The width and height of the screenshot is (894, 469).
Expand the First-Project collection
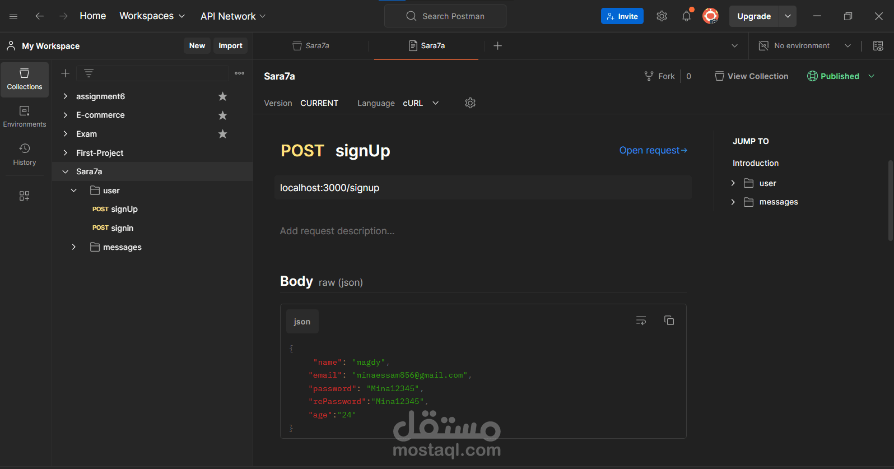(x=65, y=153)
